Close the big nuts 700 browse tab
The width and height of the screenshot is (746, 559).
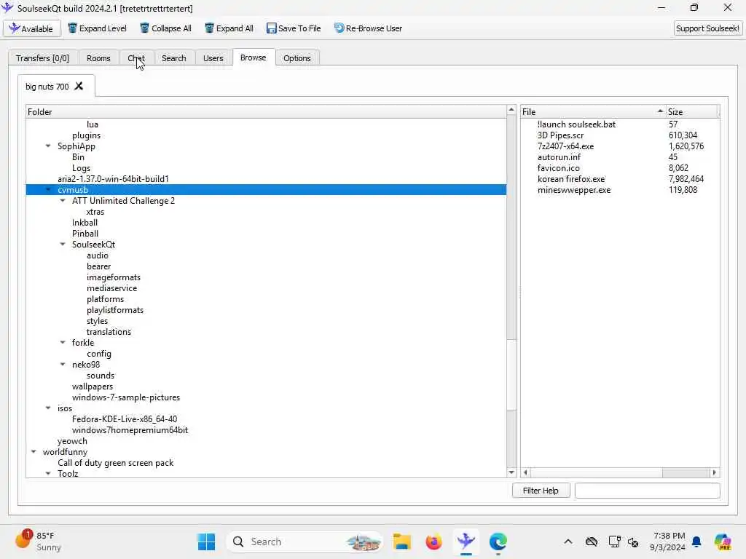[x=79, y=86]
